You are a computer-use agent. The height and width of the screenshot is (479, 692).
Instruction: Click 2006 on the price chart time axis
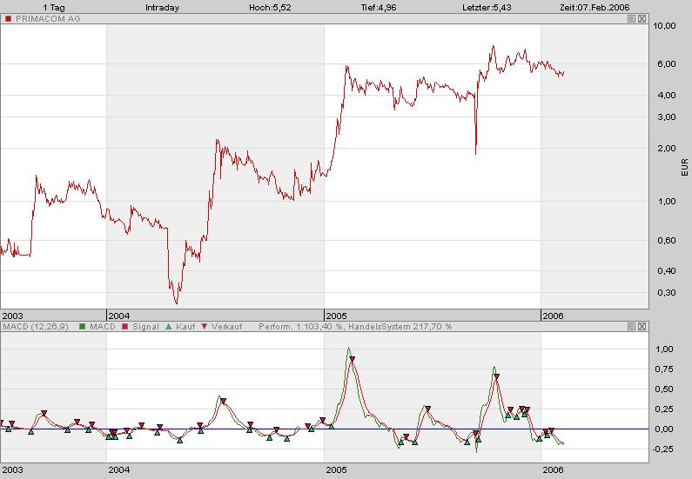click(553, 316)
